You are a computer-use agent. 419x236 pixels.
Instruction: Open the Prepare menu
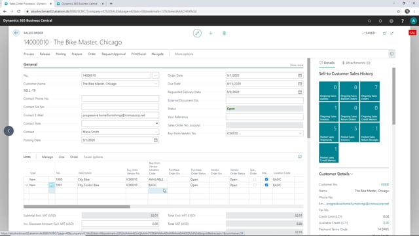pos(77,54)
